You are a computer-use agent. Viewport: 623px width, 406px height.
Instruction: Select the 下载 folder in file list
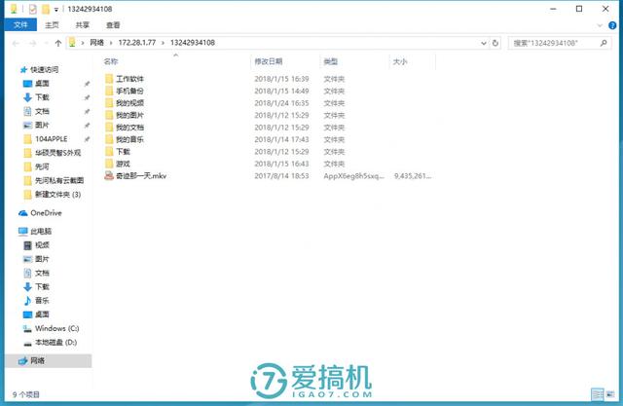coord(118,151)
